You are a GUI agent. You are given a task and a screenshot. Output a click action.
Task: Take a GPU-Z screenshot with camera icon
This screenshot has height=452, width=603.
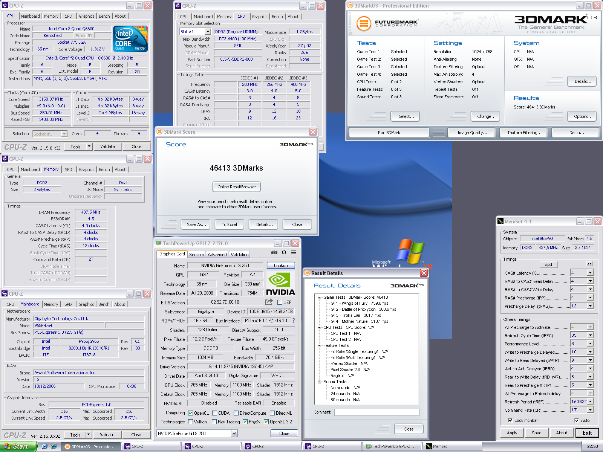tap(274, 252)
